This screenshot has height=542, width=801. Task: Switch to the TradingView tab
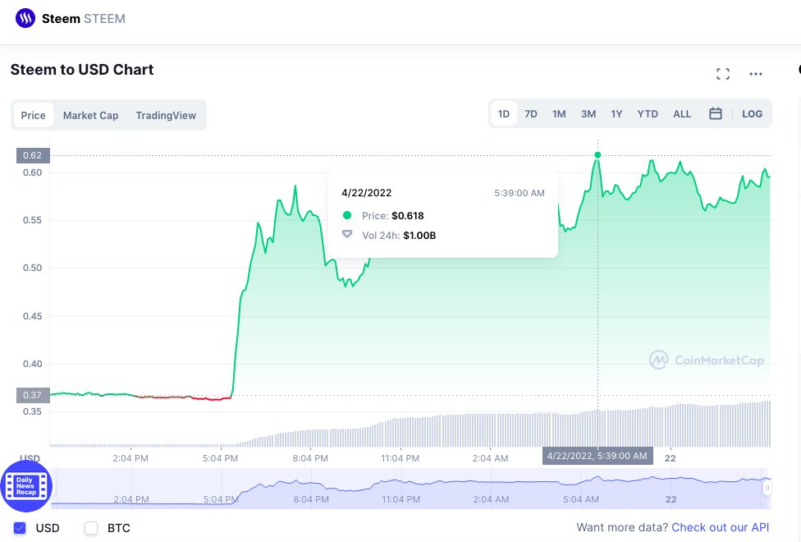(166, 116)
